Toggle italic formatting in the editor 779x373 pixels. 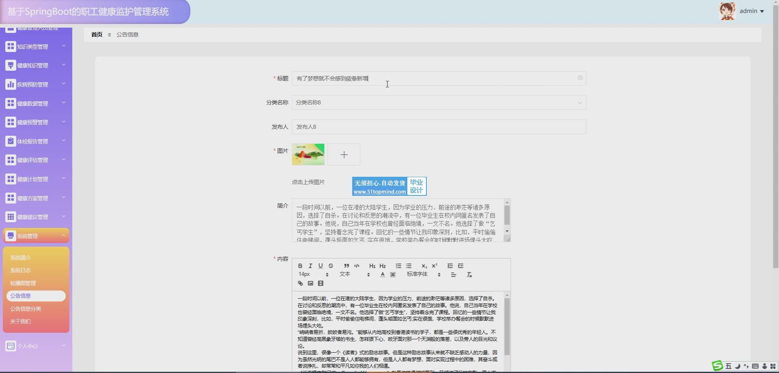click(310, 266)
